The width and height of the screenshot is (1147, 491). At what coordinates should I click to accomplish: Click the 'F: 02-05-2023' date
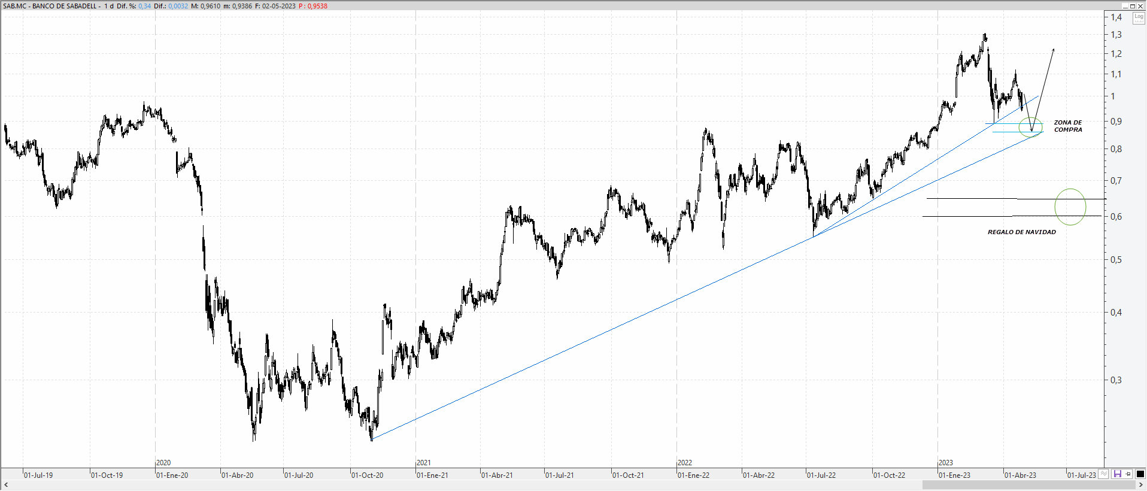tap(275, 6)
